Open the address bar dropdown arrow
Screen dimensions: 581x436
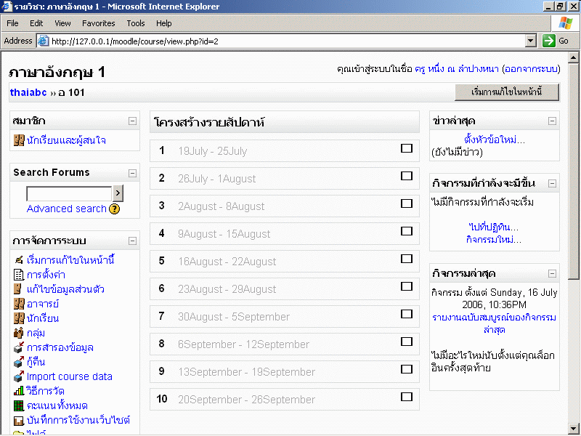coord(530,41)
